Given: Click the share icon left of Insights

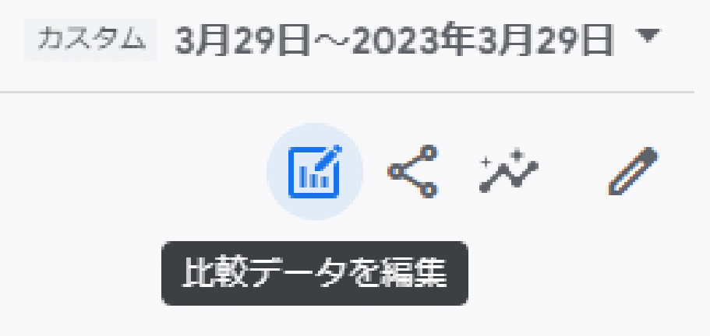Looking at the screenshot, I should pos(412,172).
